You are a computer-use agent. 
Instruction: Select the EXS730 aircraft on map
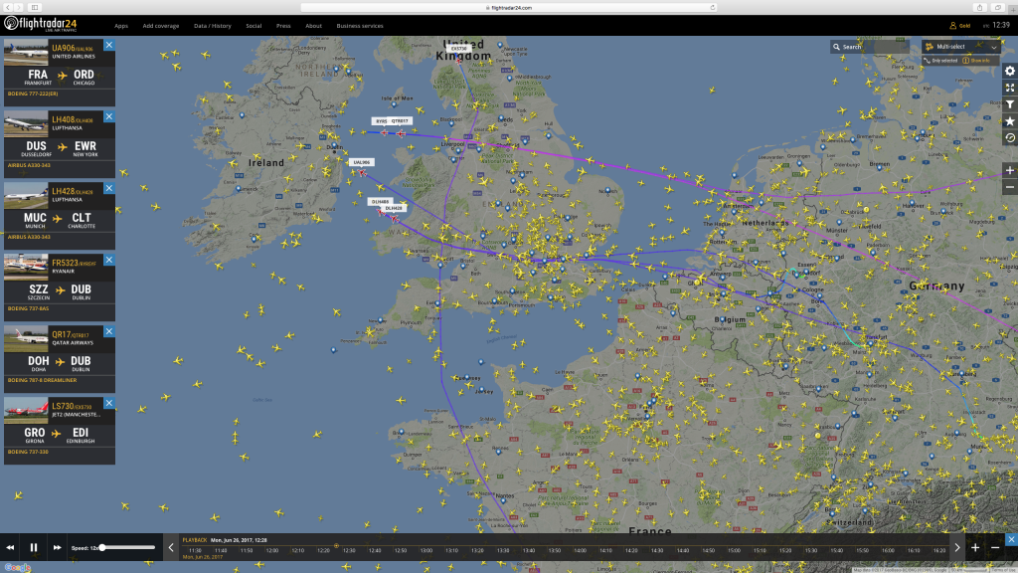459,60
